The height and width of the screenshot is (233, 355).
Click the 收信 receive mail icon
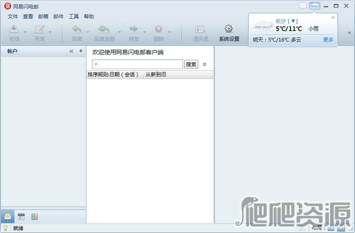point(14,29)
